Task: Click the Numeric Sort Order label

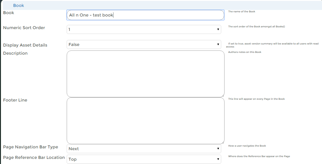Action: 24,28
